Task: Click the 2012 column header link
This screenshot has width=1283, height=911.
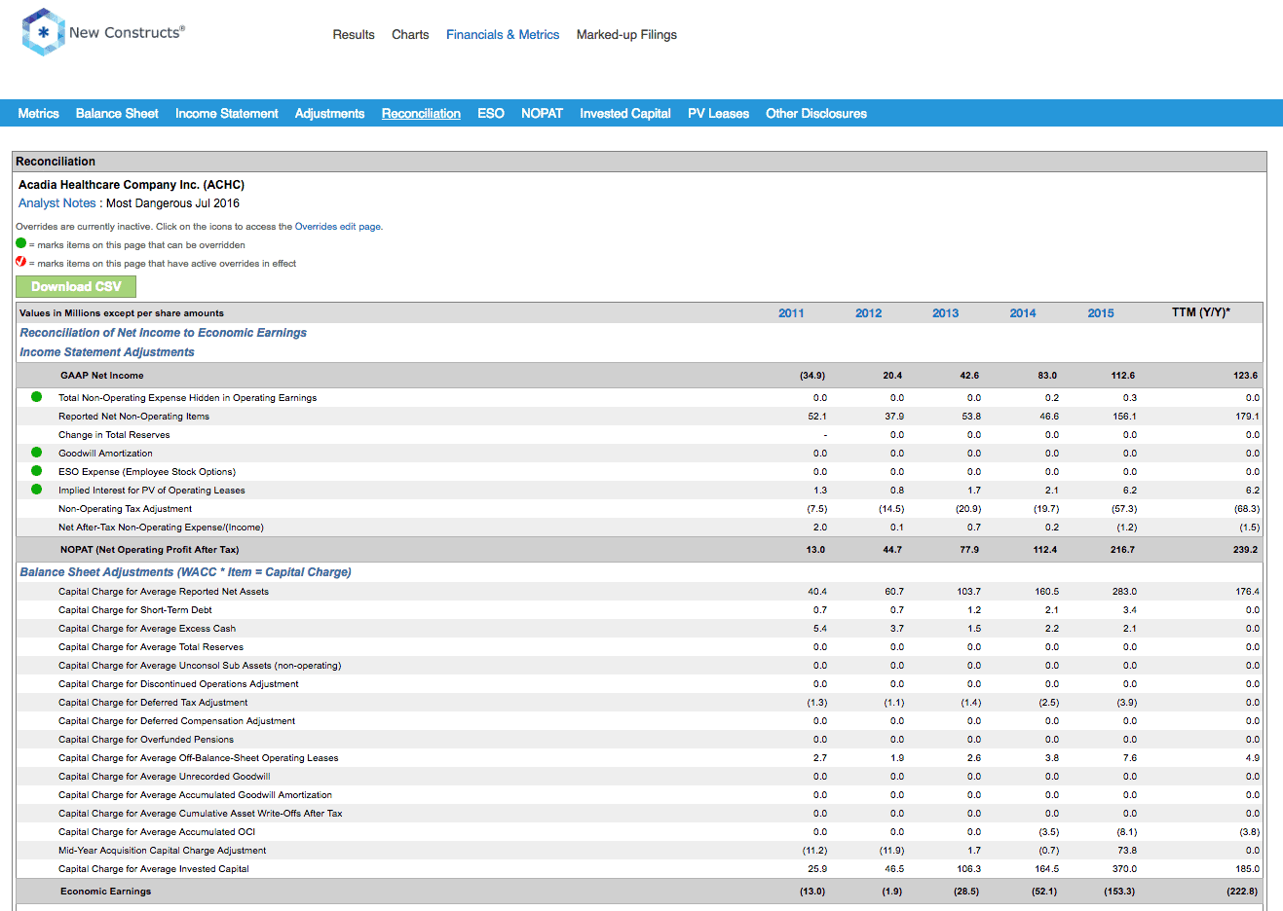Action: [x=868, y=312]
